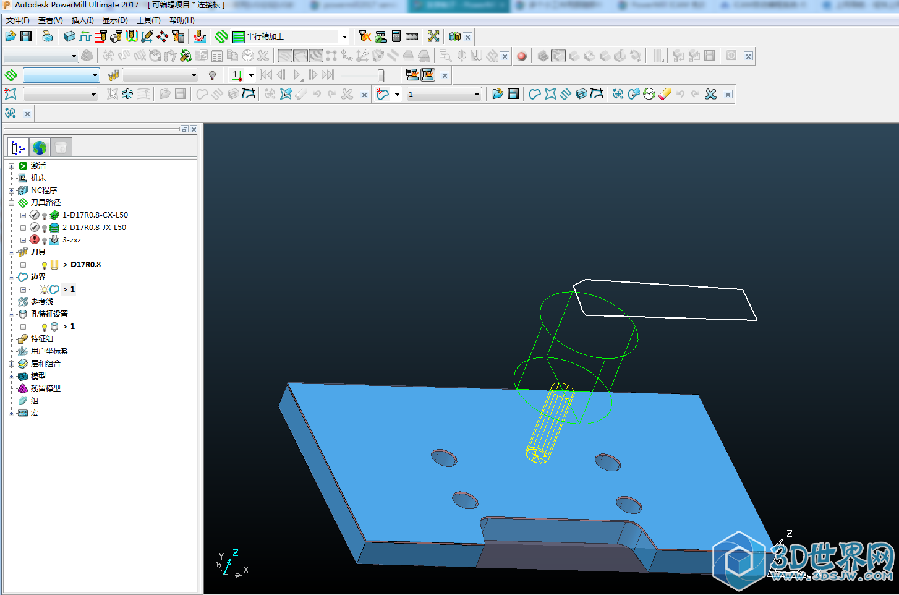This screenshot has width=899, height=595.
Task: Select the 机床 tree item
Action: click(x=38, y=178)
